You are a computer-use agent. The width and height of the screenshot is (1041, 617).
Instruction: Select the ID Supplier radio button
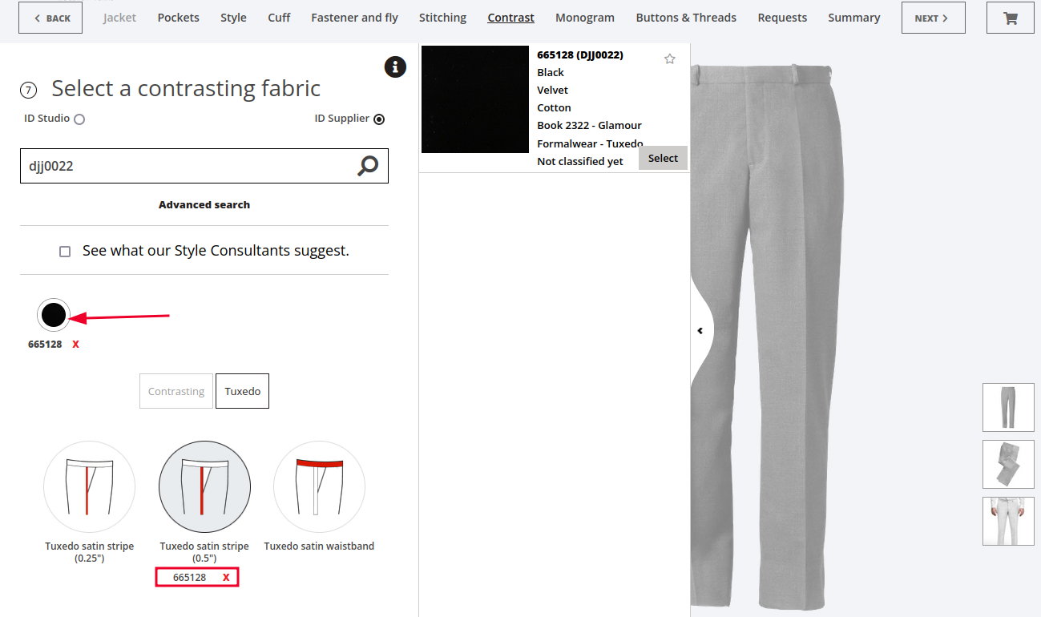pyautogui.click(x=379, y=119)
